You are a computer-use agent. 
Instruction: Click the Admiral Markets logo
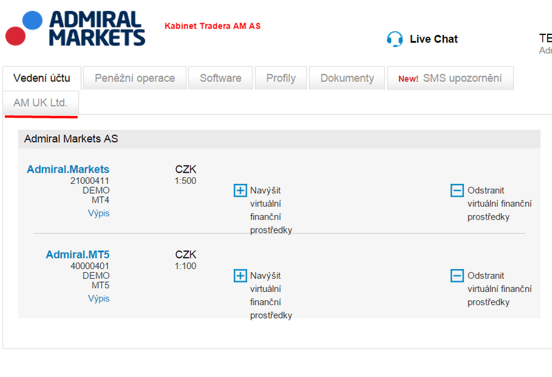tap(76, 28)
